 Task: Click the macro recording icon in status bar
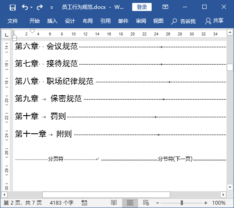point(84,203)
